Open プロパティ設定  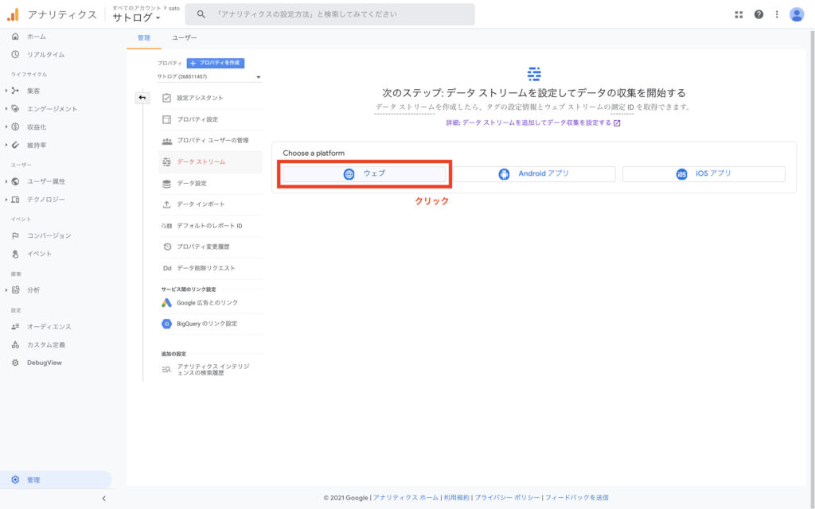point(210,119)
